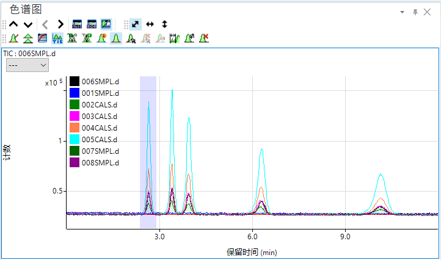Click the peak with orange marker icon
The width and height of the screenshot is (441, 260).
(101, 38)
